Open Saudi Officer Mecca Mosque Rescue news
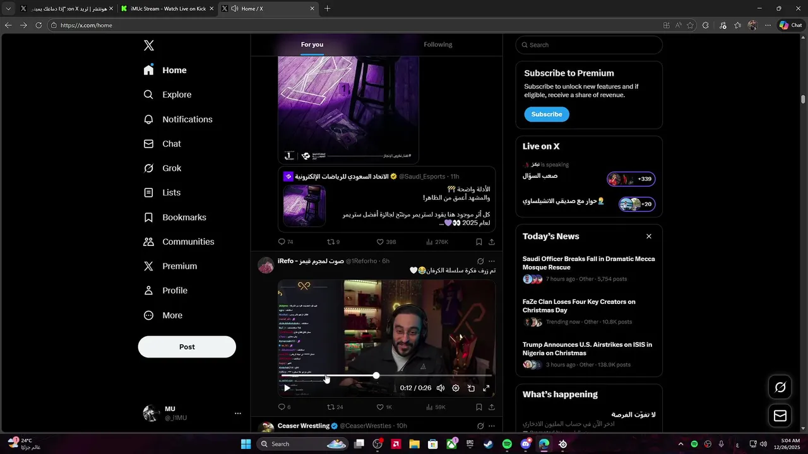This screenshot has width=808, height=454. click(589, 269)
